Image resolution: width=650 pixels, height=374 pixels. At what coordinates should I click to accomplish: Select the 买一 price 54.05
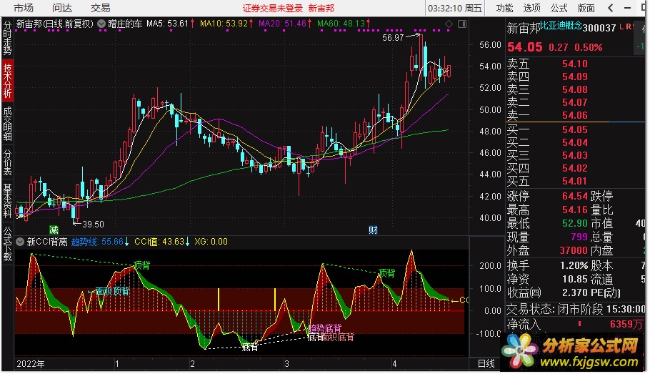click(574, 130)
